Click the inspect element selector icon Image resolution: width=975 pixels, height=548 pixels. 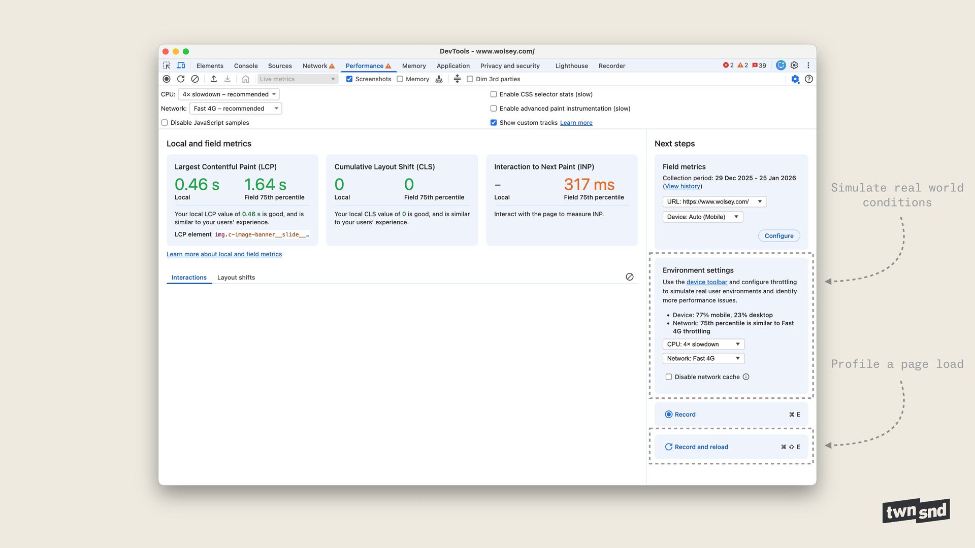[x=167, y=65]
